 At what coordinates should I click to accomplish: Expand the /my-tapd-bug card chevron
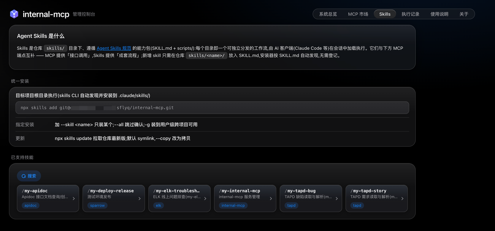337,199
